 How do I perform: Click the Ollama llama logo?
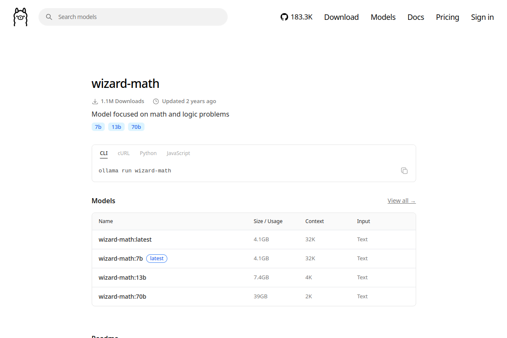tap(20, 17)
